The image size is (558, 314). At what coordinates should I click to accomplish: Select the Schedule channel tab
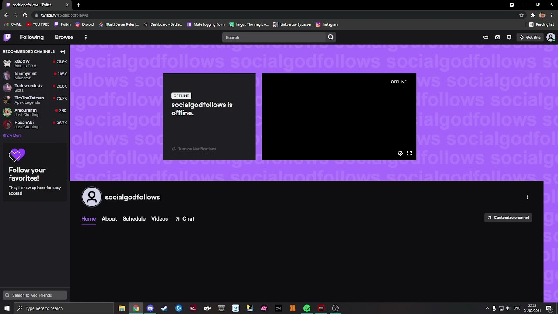click(134, 219)
